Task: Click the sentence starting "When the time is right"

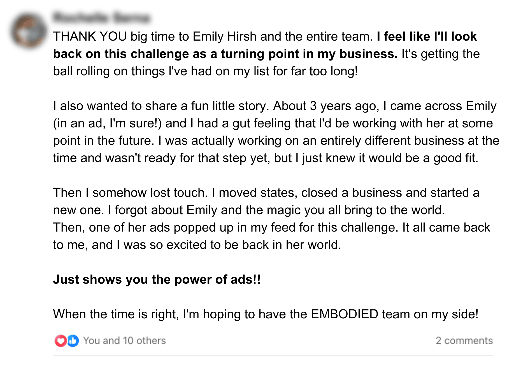Action: [266, 314]
